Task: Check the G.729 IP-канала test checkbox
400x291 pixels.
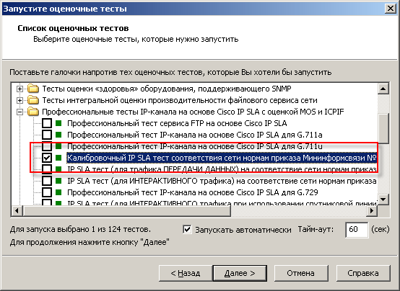Action: click(47, 192)
